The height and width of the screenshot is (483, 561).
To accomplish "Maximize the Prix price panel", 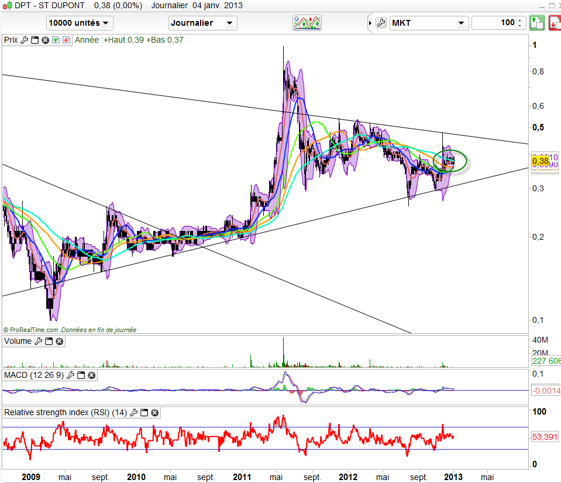I will 35,40.
